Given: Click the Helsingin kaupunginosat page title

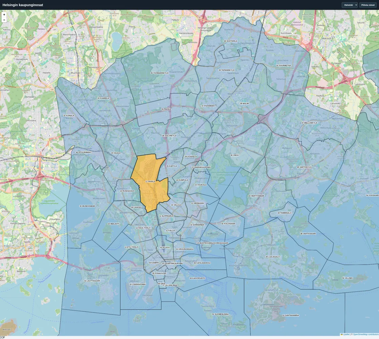Looking at the screenshot, I should point(23,5).
